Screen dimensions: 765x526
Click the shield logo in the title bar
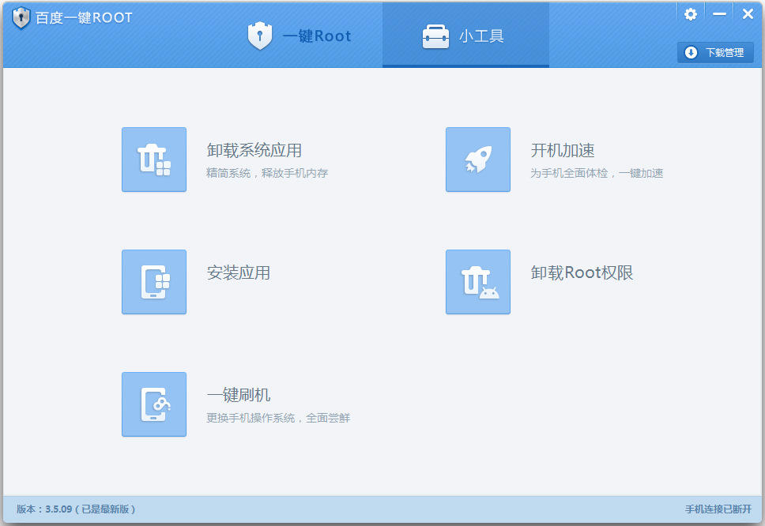(x=21, y=17)
